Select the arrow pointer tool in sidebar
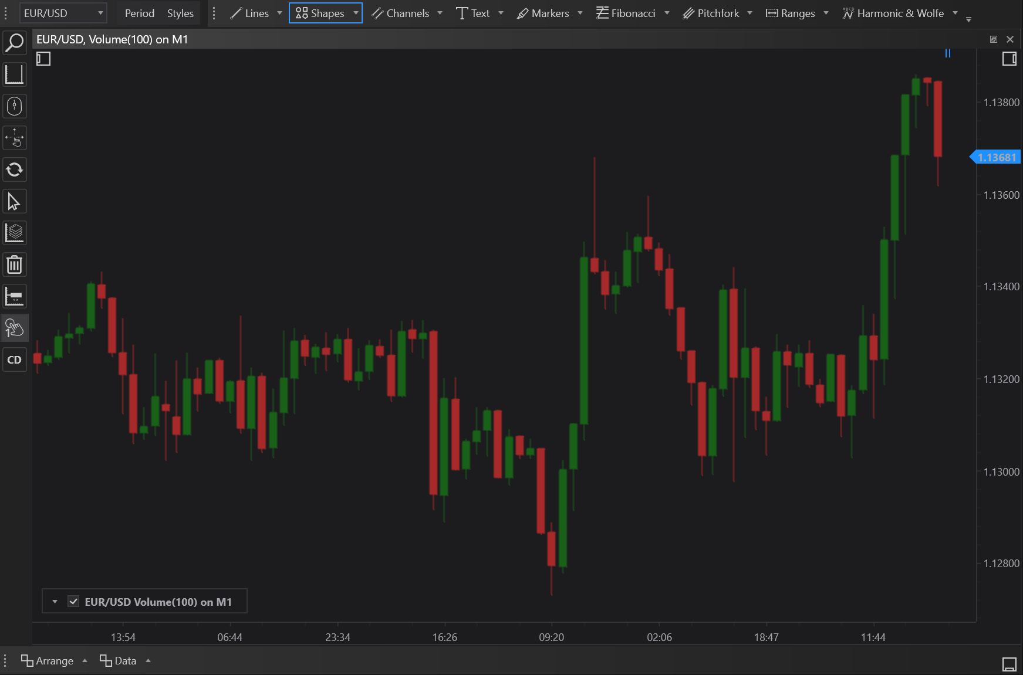 click(15, 202)
